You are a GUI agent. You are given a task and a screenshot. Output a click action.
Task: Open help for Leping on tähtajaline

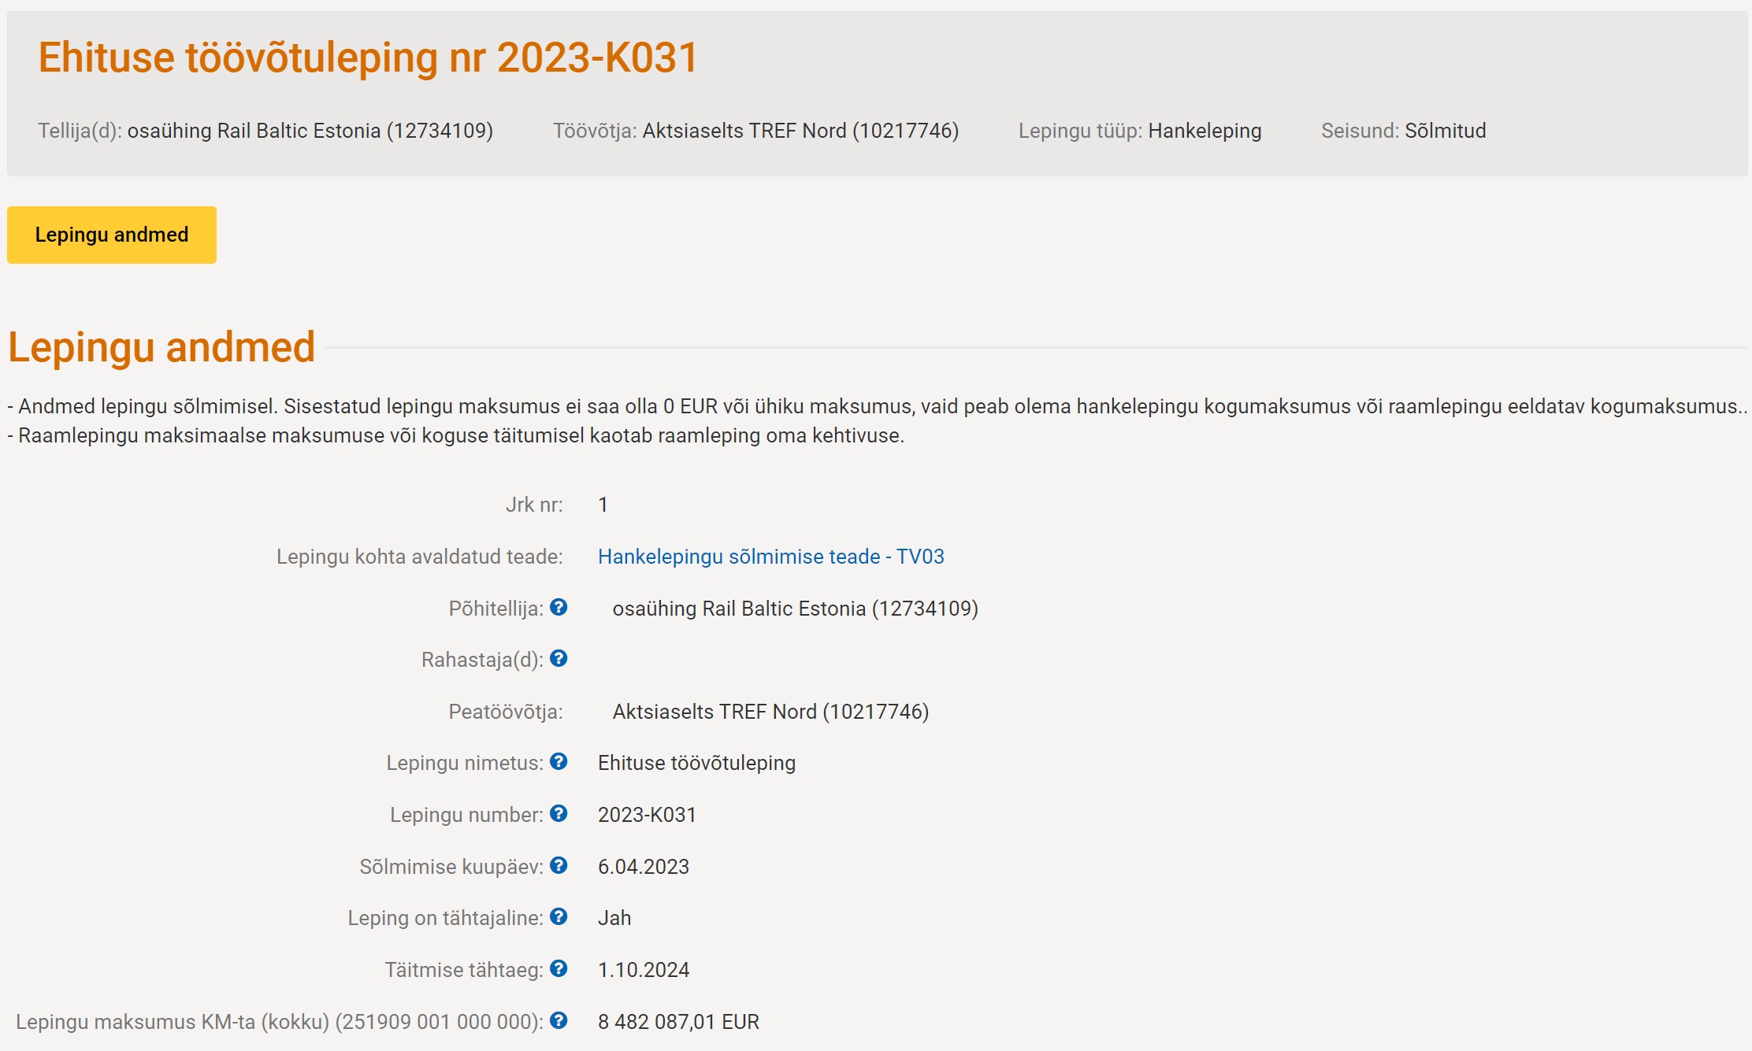point(559,916)
